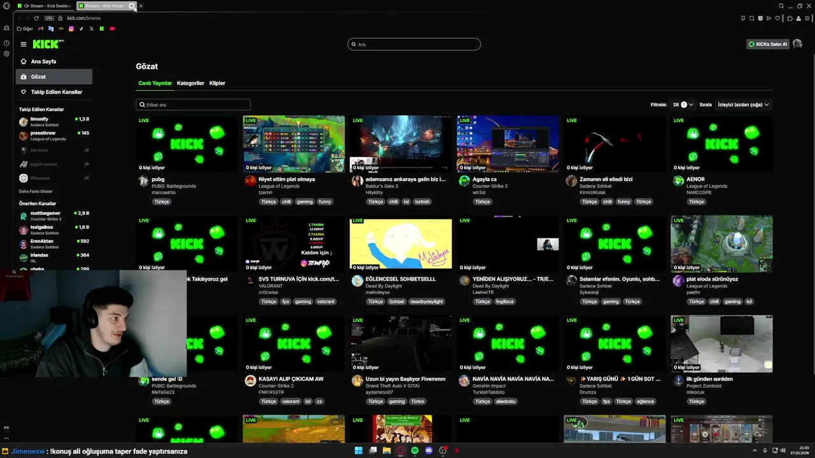
Task: Click the Etiket ara tag search box
Action: click(193, 104)
